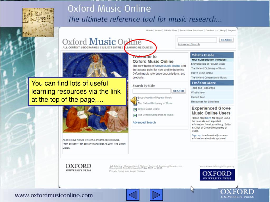Open Grove Music Online in the What's Inside panel

click(202, 73)
